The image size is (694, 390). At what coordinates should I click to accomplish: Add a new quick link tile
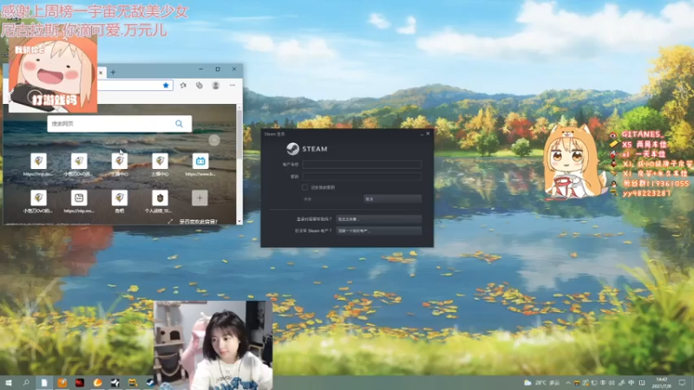pyautogui.click(x=200, y=198)
